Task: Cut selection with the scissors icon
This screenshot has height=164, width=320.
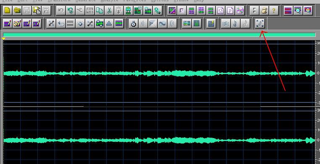Action: tap(109, 10)
